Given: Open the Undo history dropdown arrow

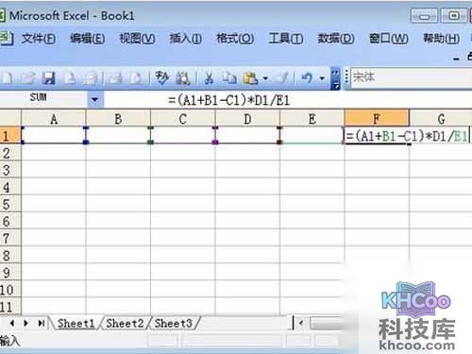Looking at the screenshot, I should click(322, 77).
